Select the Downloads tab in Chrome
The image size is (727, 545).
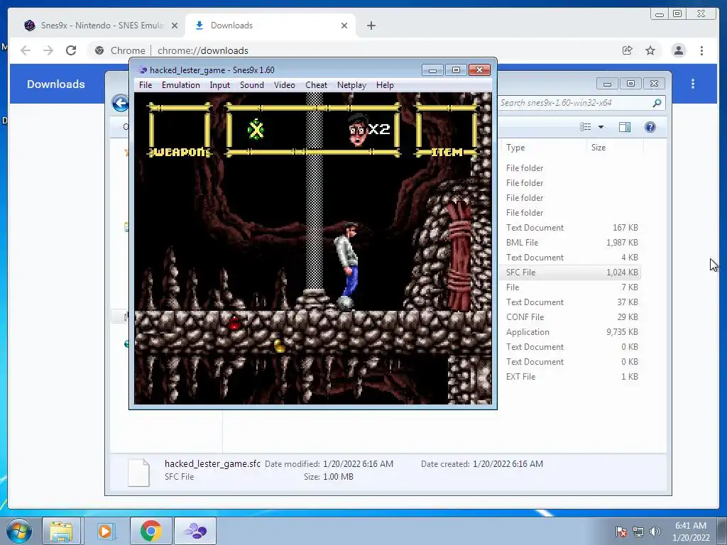(270, 26)
